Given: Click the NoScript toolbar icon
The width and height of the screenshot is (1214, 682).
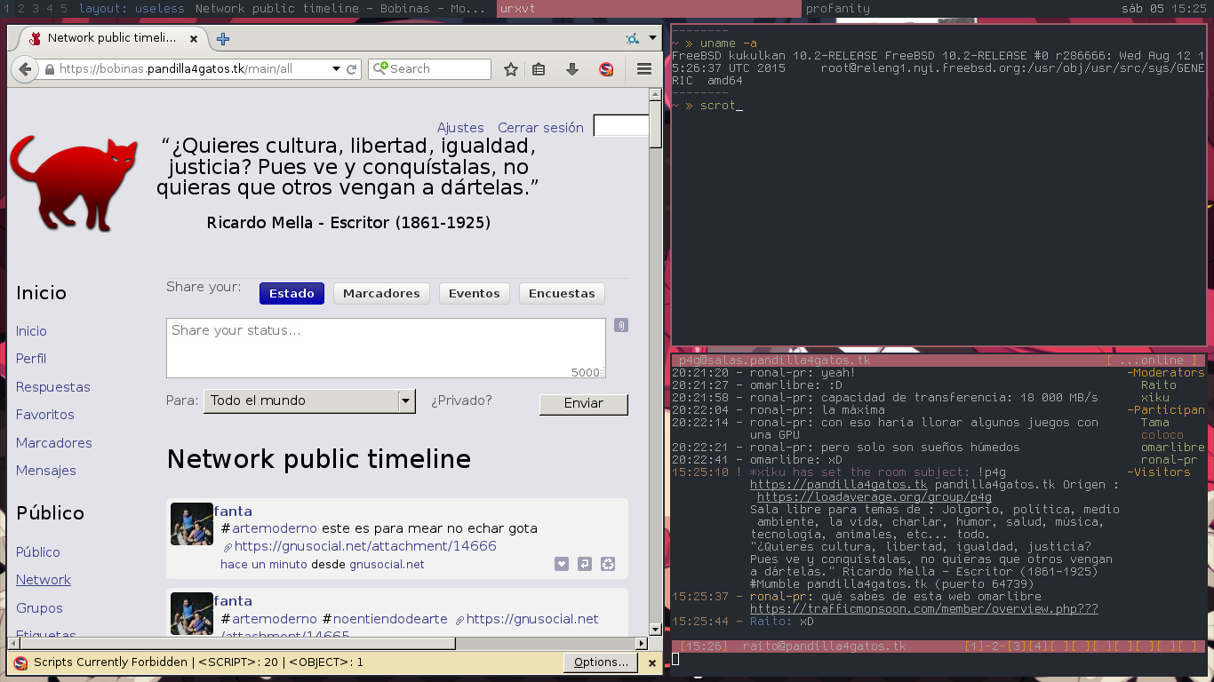Looking at the screenshot, I should (606, 69).
